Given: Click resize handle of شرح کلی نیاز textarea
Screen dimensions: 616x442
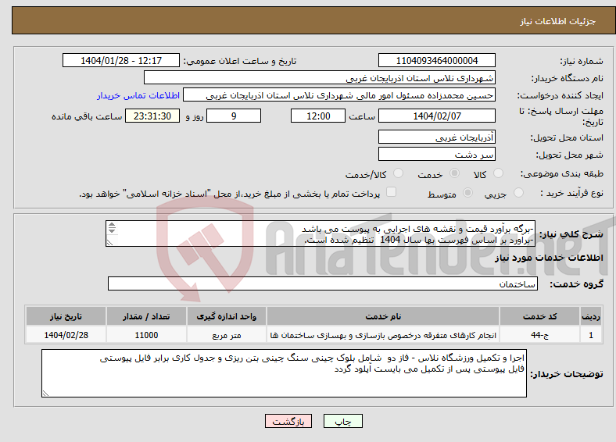Looking at the screenshot, I should tap(110, 243).
